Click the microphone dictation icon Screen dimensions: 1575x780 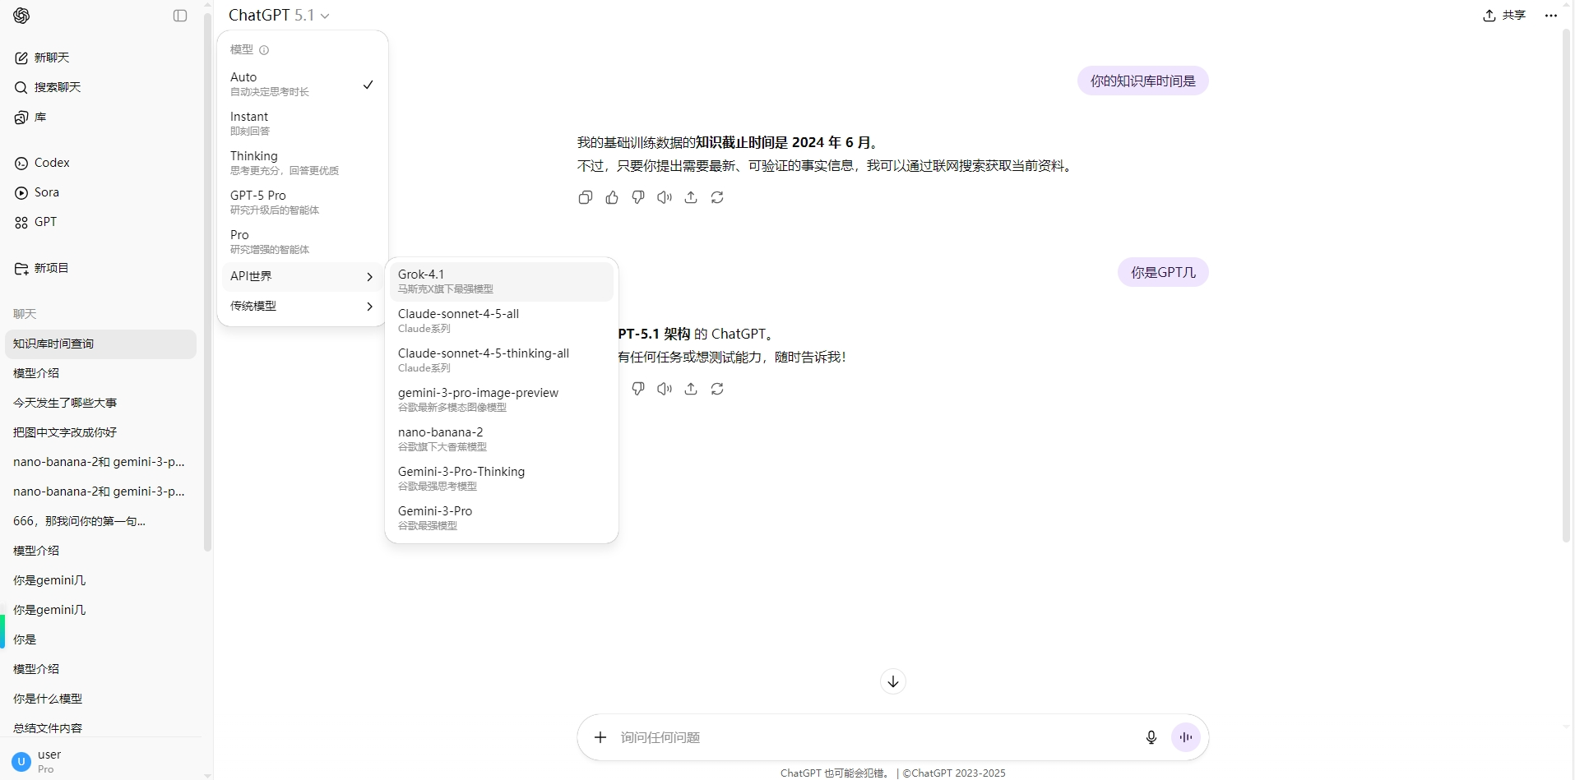(1151, 737)
